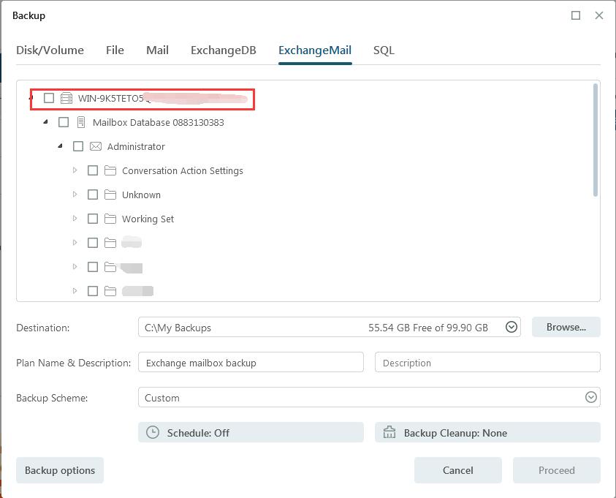
Task: Open the Destination dropdown arrow
Action: point(512,328)
